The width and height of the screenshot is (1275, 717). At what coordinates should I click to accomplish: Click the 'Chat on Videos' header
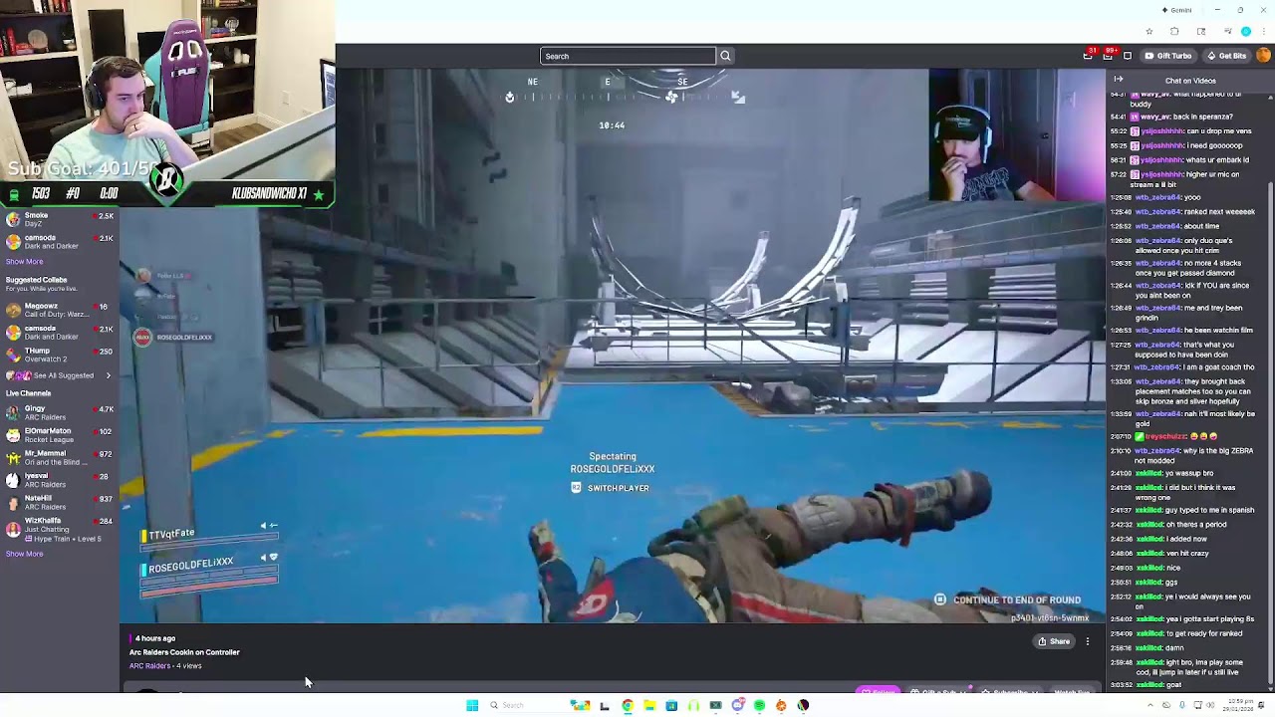tap(1190, 81)
